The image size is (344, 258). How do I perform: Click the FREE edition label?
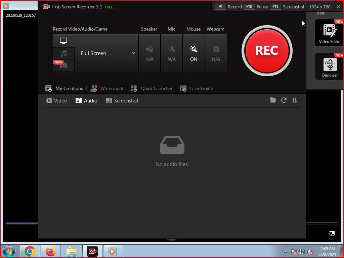(109, 7)
